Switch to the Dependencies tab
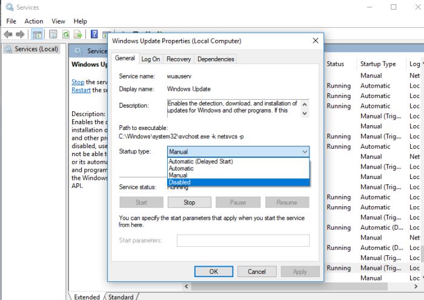Viewport: 424px width, 300px height. pyautogui.click(x=216, y=59)
